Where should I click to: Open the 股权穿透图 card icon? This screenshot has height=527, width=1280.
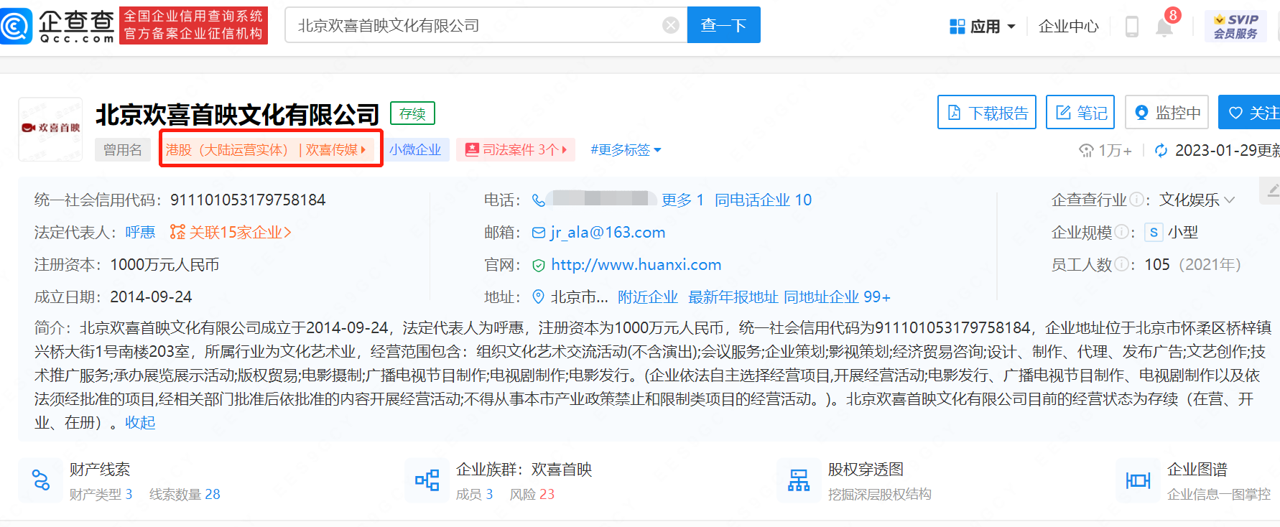(799, 480)
